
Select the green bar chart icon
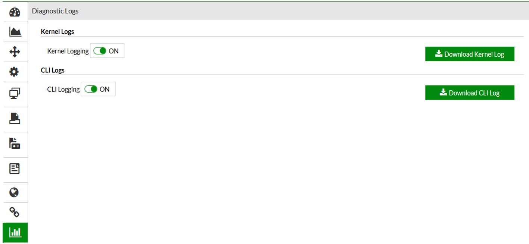(14, 232)
